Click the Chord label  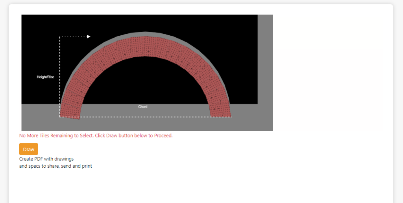pyautogui.click(x=142, y=107)
